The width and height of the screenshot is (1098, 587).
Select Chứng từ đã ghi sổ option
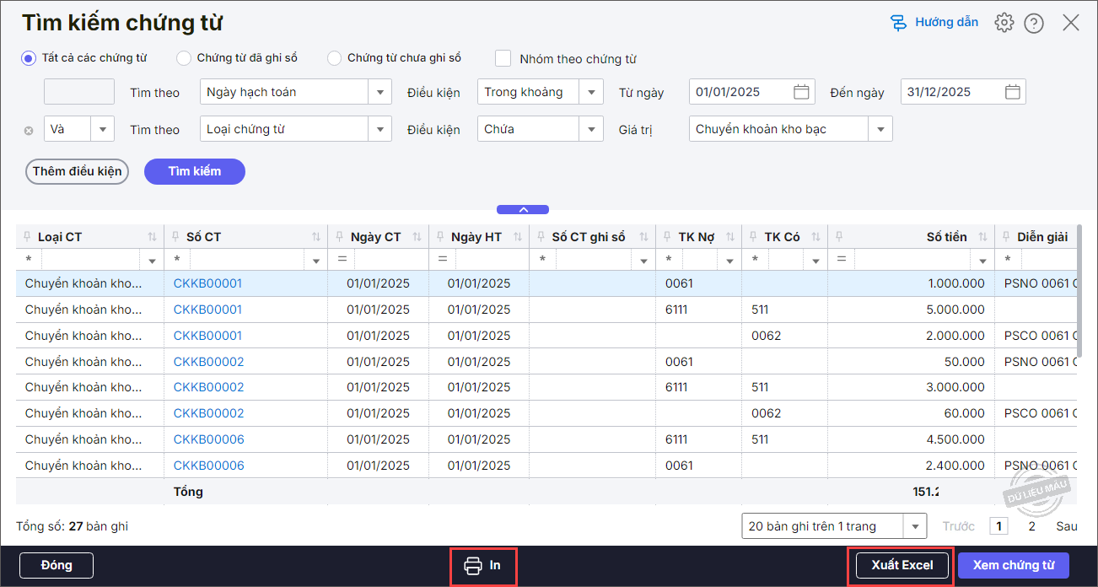(184, 58)
